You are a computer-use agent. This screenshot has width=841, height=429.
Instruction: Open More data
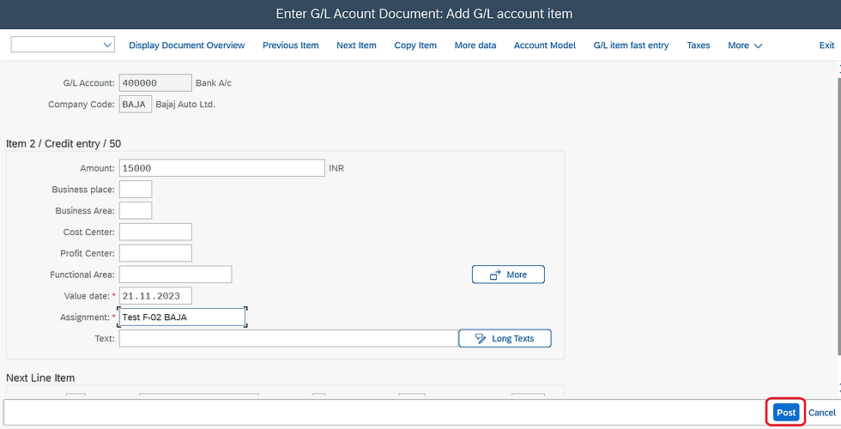(x=475, y=45)
